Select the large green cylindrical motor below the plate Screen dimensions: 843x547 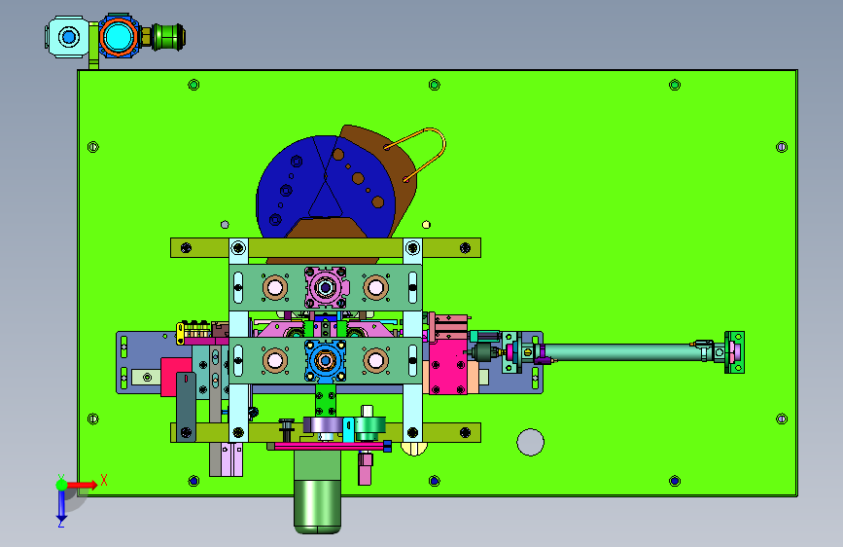(x=317, y=492)
